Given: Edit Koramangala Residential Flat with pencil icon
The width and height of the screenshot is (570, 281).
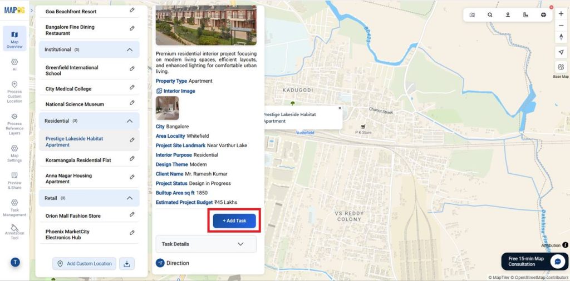Looking at the screenshot, I should (x=132, y=159).
